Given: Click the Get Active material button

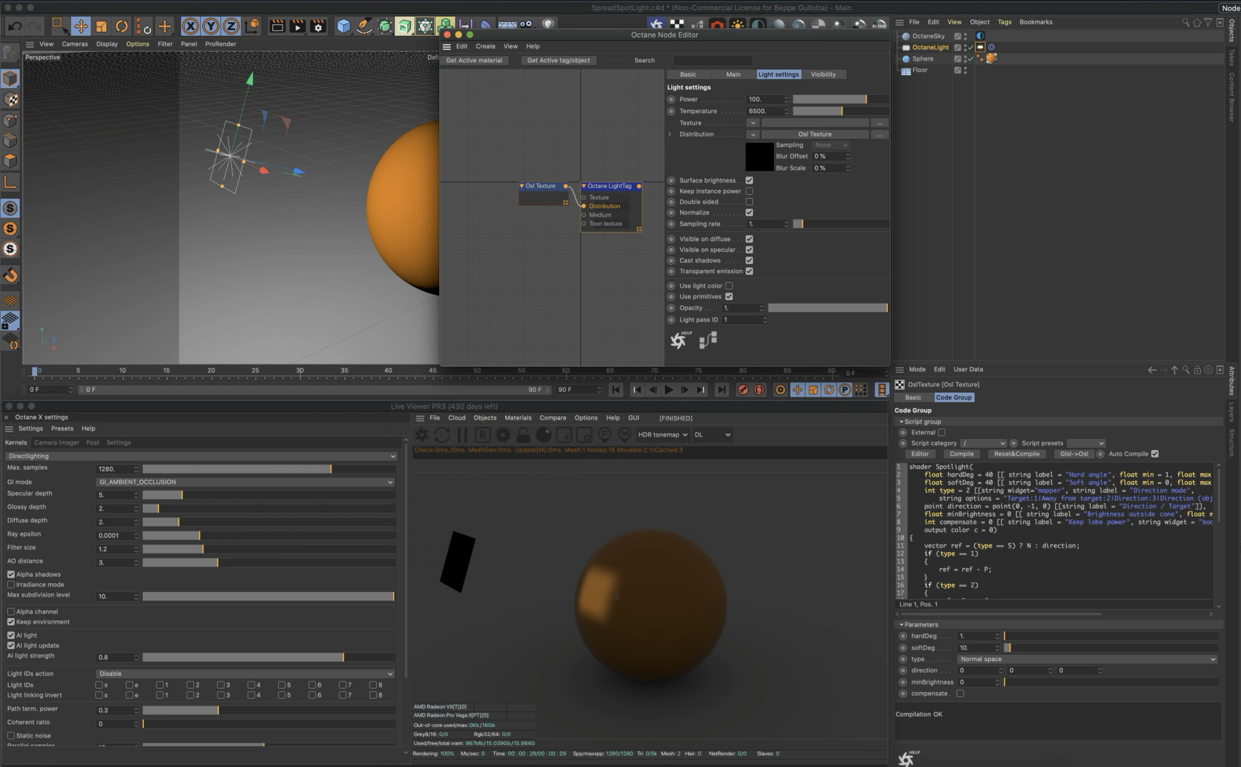Looking at the screenshot, I should [x=474, y=60].
